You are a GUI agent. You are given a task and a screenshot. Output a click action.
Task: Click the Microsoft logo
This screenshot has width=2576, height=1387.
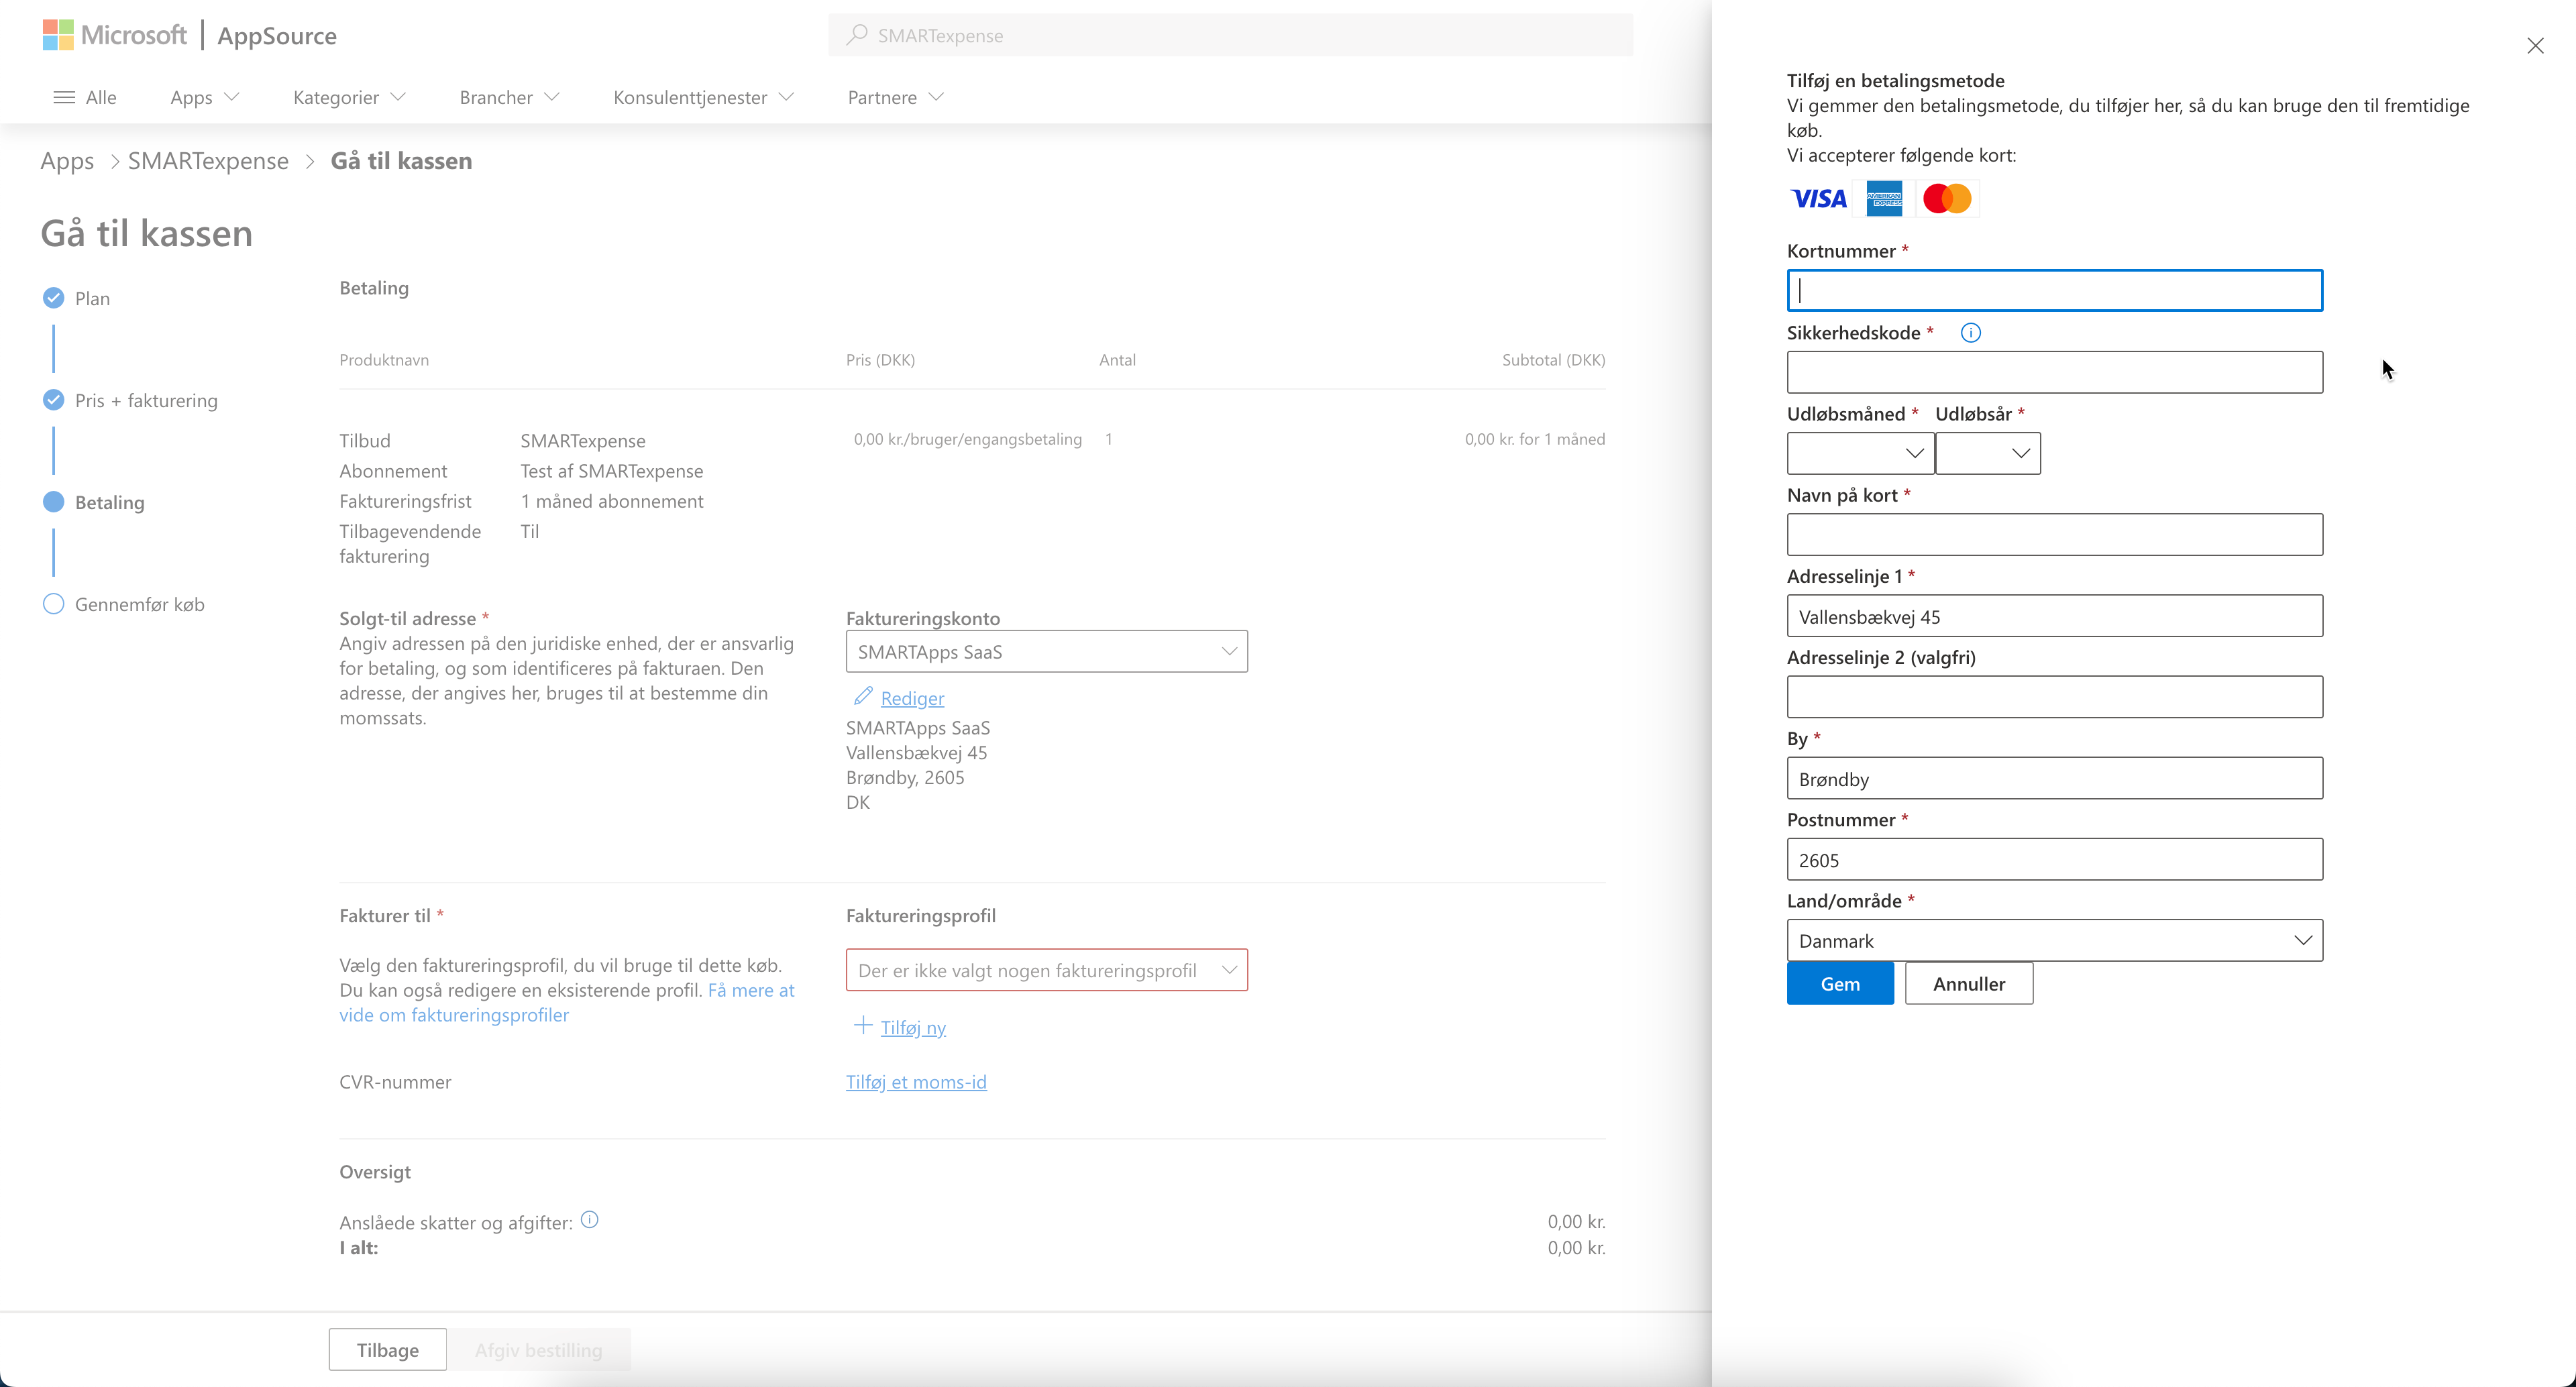coord(58,35)
